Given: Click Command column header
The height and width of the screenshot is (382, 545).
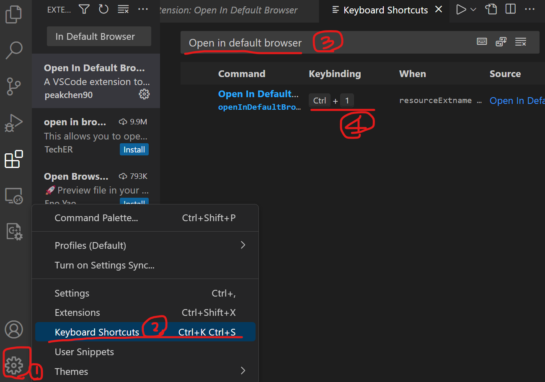Looking at the screenshot, I should point(242,74).
